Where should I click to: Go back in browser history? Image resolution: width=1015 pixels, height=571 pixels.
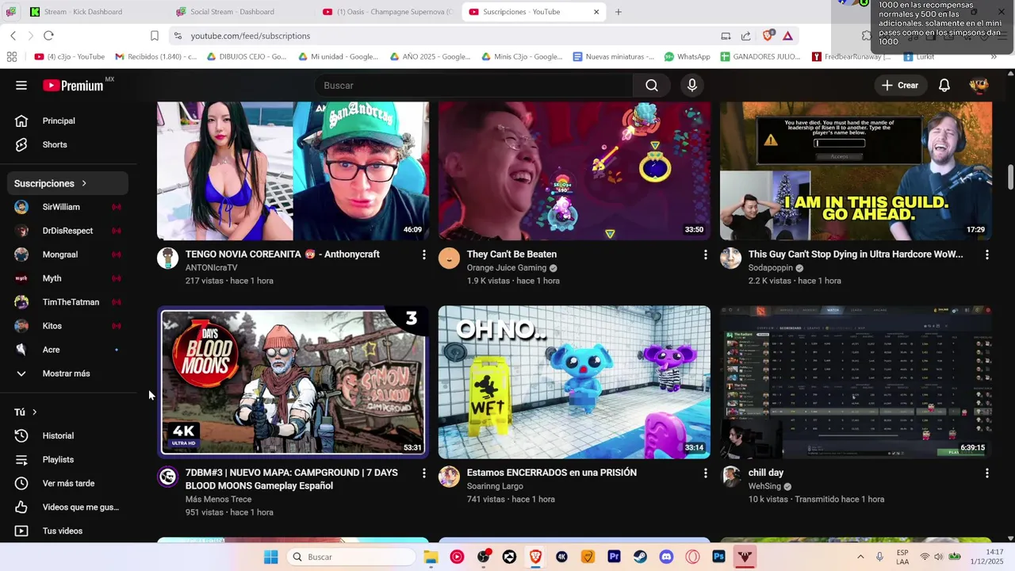pos(13,36)
